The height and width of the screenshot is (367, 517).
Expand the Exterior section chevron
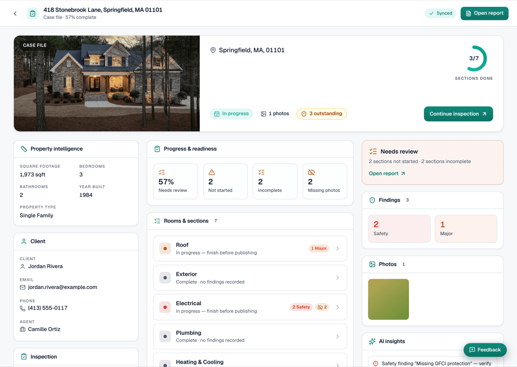337,278
